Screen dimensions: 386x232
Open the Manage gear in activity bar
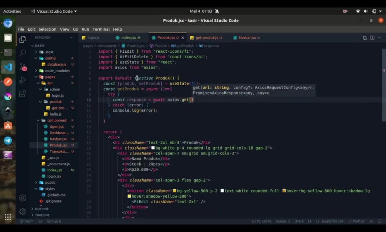[x=23, y=211]
